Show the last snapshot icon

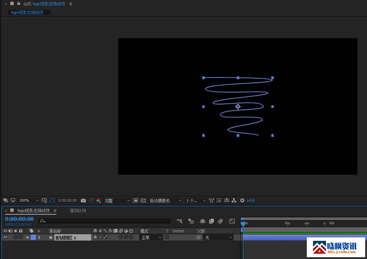(91, 200)
